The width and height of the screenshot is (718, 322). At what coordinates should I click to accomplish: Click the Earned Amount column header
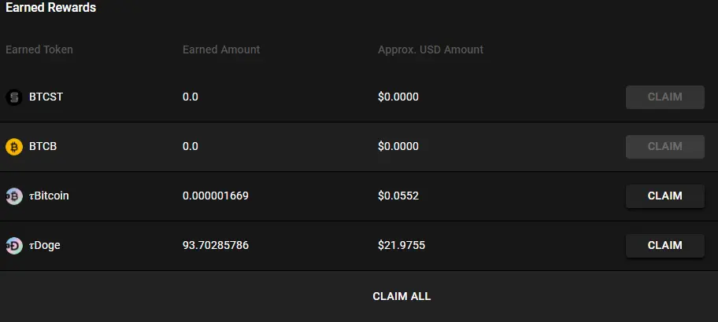tap(221, 49)
